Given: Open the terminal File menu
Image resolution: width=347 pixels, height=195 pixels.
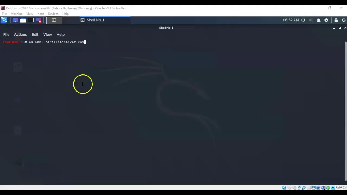Looking at the screenshot, I should point(6,35).
